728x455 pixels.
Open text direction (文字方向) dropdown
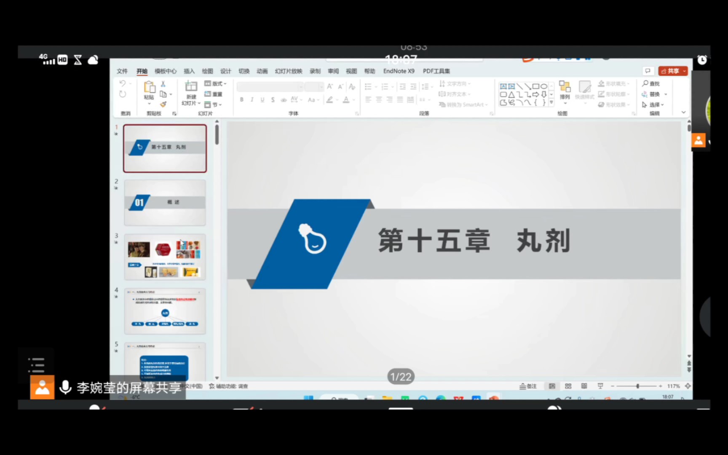pos(455,83)
